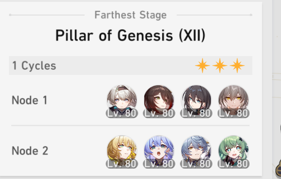
Task: Click the Lv. 80 badge under the blonde character
Action: (x=122, y=164)
